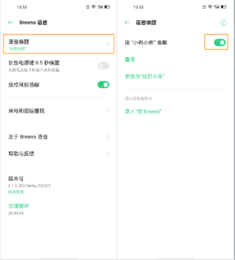Tap the 重录 link
The width and height of the screenshot is (235, 260).
130,60
